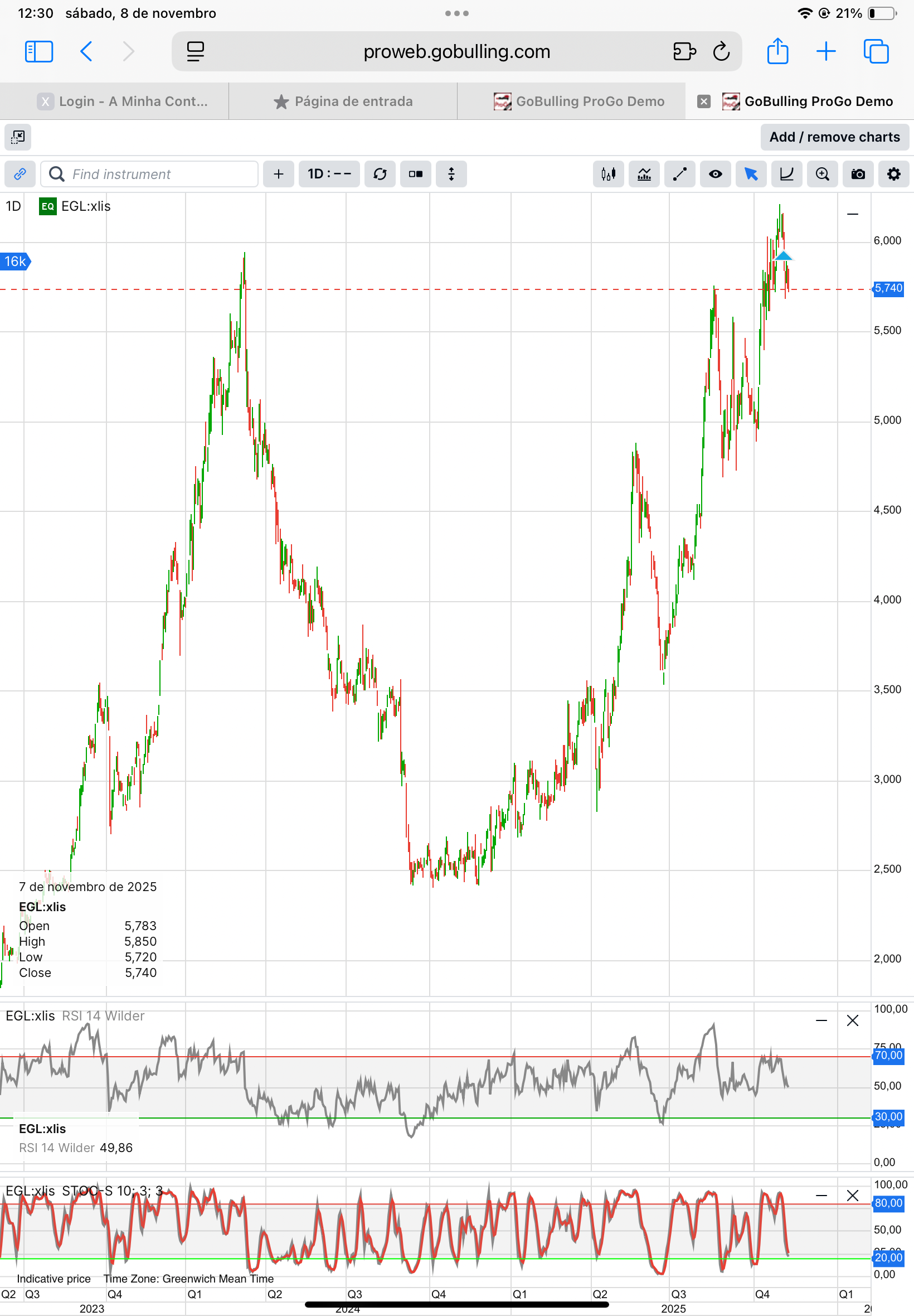Viewport: 914px width, 1316px height.
Task: Close the active GoBulling ProGo Demo tab
Action: [x=704, y=101]
